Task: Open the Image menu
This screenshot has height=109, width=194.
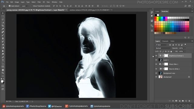Action: click(17, 2)
